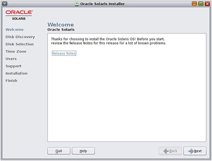
Task: Click the 'Oracle Solaris Installer' window title
Action: tap(103, 4)
